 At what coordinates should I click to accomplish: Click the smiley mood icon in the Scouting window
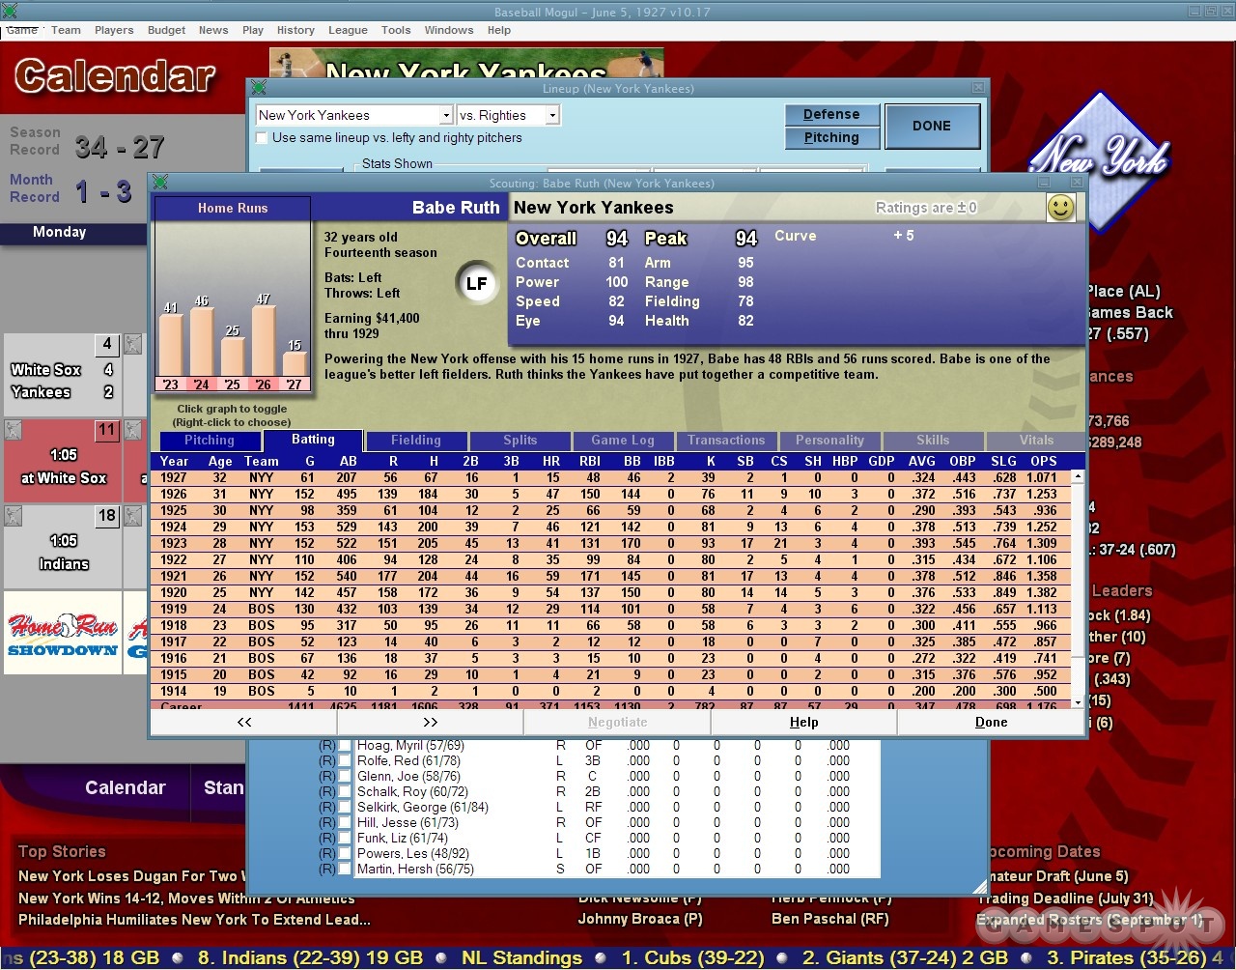[1060, 207]
